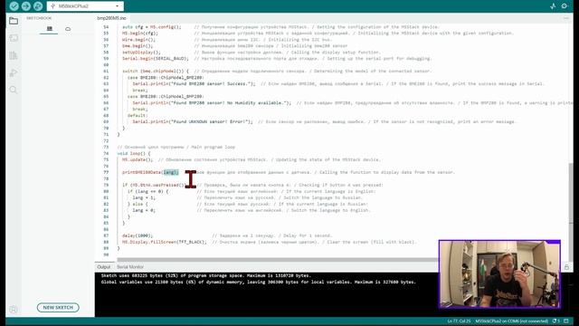Image resolution: width=579 pixels, height=326 pixels.
Task: Click the editor horizontal scrollbar
Action: pyautogui.click(x=277, y=260)
